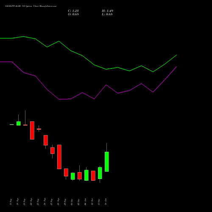Image resolution: width=212 pixels, height=212 pixels.
Task: Select the green candle for 06 Oct
Action: 86,175
